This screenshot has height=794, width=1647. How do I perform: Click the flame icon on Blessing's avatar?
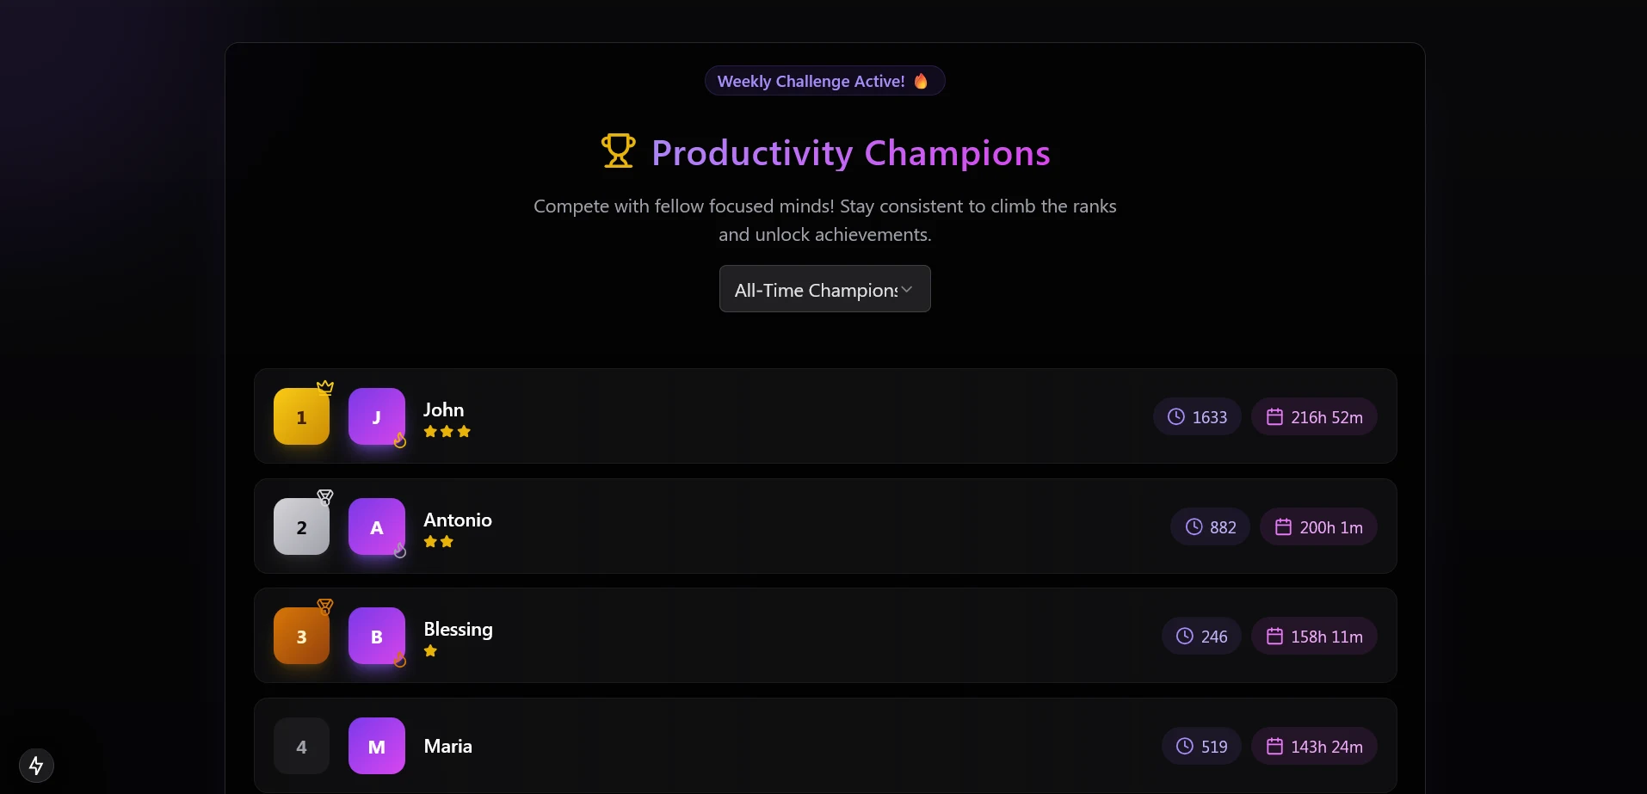tap(399, 662)
